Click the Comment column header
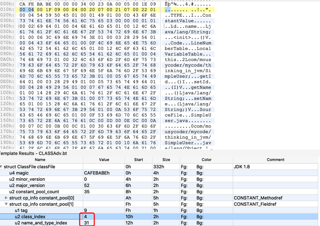 pyautogui.click(x=275, y=160)
